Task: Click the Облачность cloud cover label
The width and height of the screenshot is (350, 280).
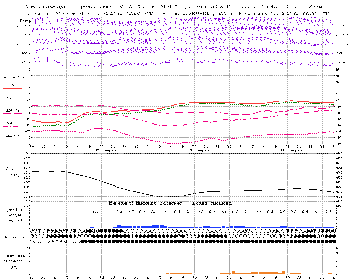Action: tap(14, 237)
